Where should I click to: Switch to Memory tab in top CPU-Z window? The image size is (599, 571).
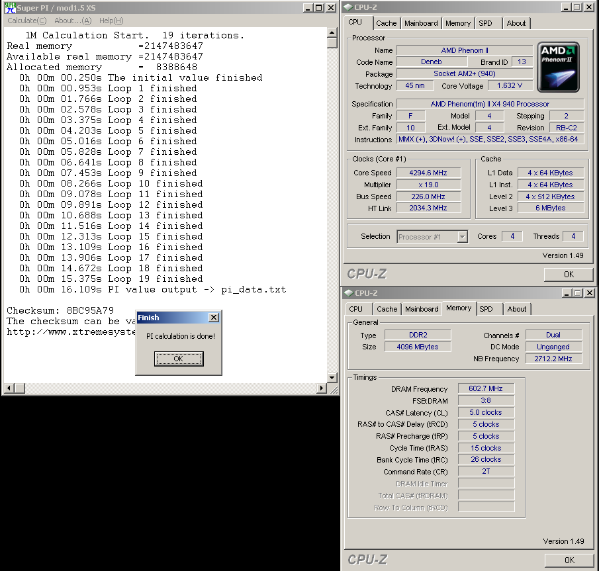[457, 23]
